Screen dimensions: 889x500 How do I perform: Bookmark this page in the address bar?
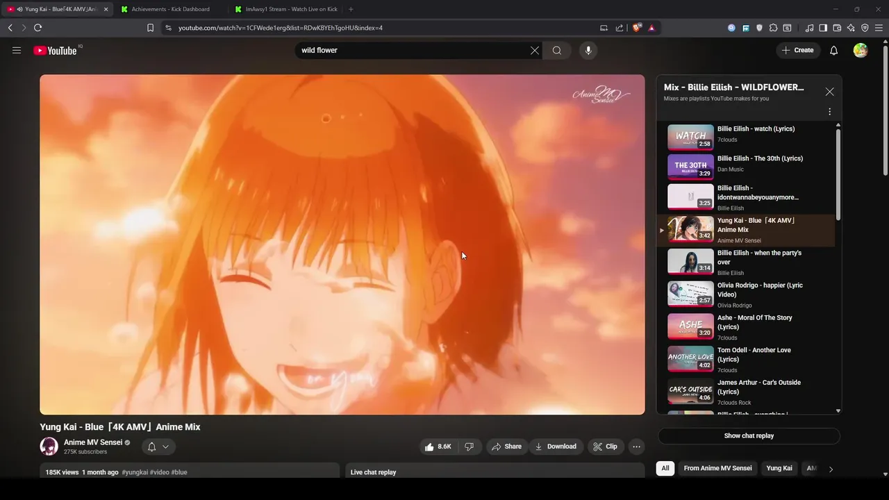click(150, 28)
